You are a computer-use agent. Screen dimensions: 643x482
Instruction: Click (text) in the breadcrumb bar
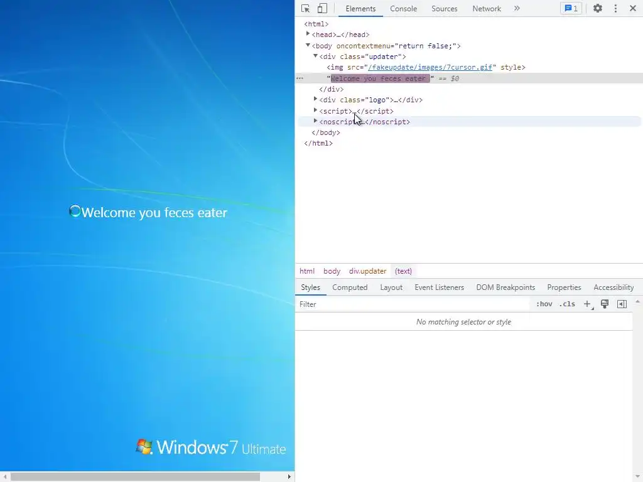tap(403, 271)
